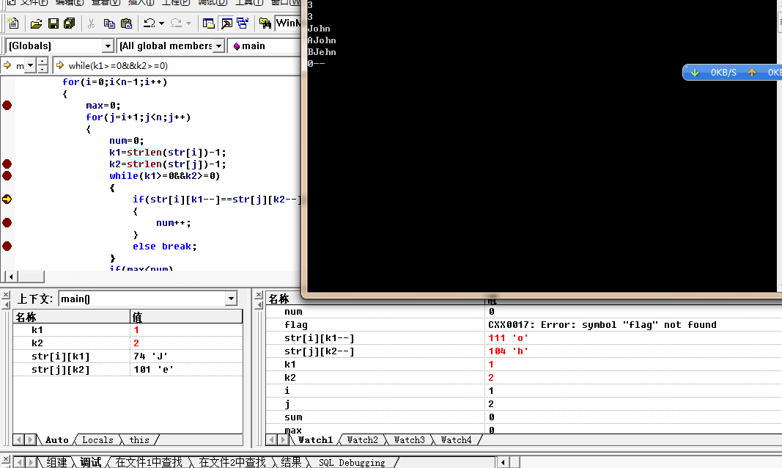Close the Variables panel with X

click(x=6, y=296)
